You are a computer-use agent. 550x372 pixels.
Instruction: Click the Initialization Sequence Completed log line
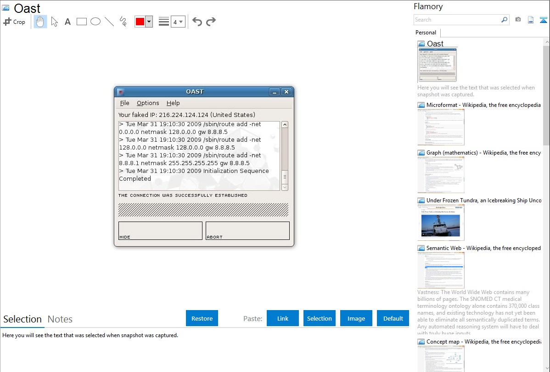[x=194, y=175]
